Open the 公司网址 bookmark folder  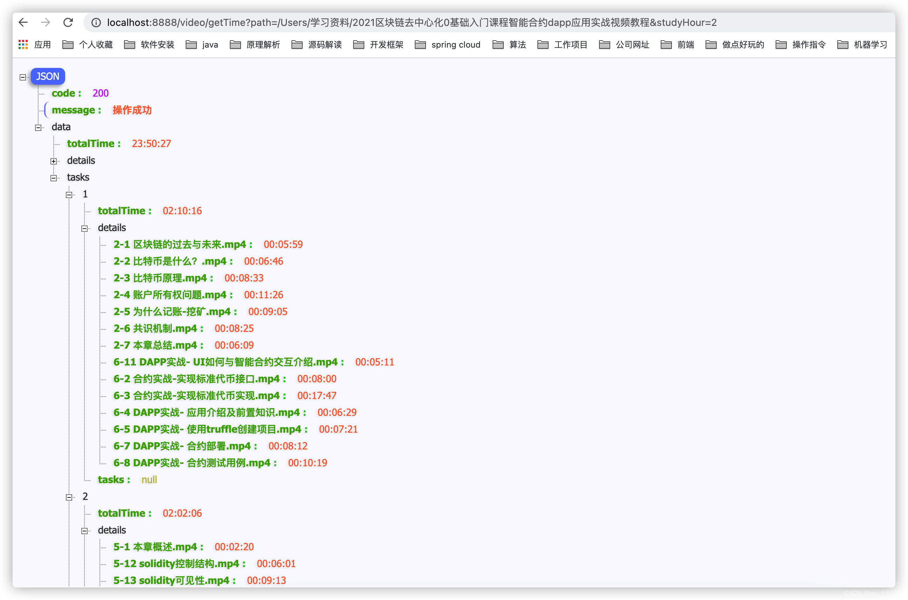click(x=624, y=45)
